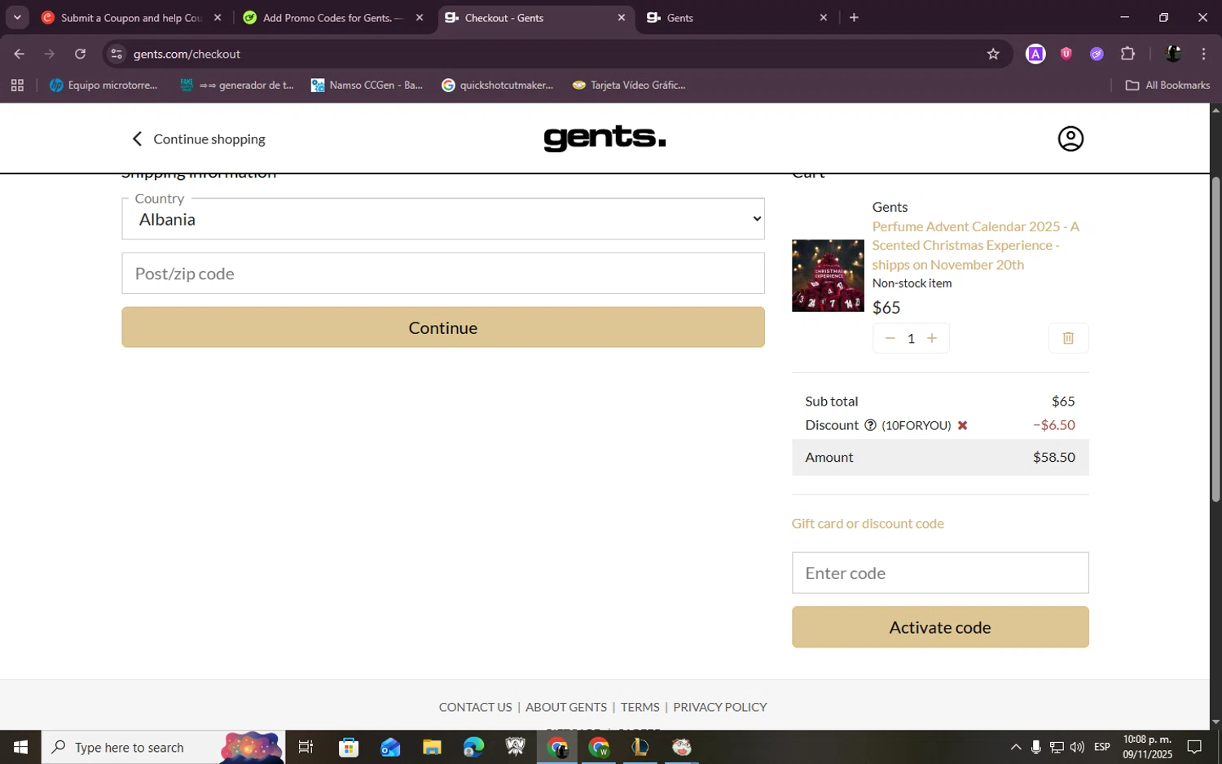1222x764 pixels.
Task: Open the All Bookmarks folder
Action: [1167, 85]
